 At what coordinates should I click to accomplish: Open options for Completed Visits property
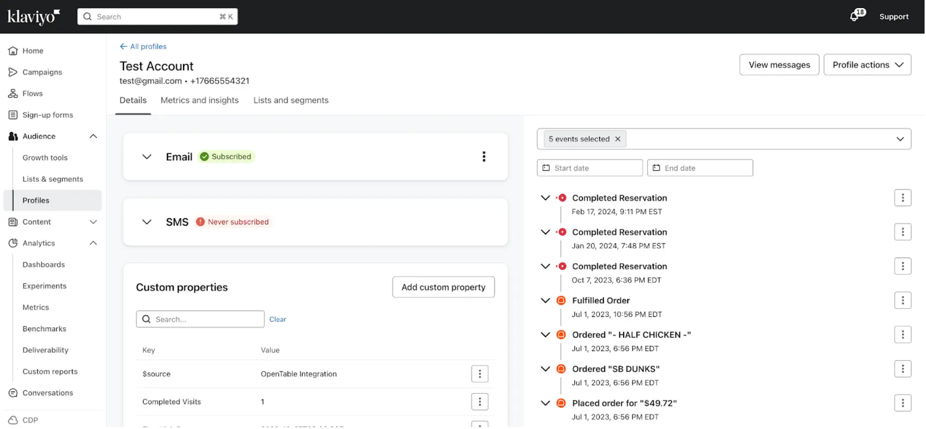click(479, 402)
